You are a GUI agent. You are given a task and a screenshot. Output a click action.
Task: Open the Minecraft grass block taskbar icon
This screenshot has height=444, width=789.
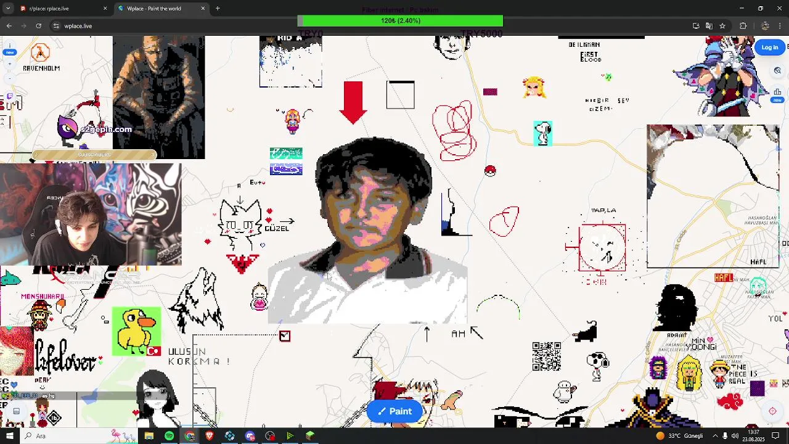(x=310, y=436)
